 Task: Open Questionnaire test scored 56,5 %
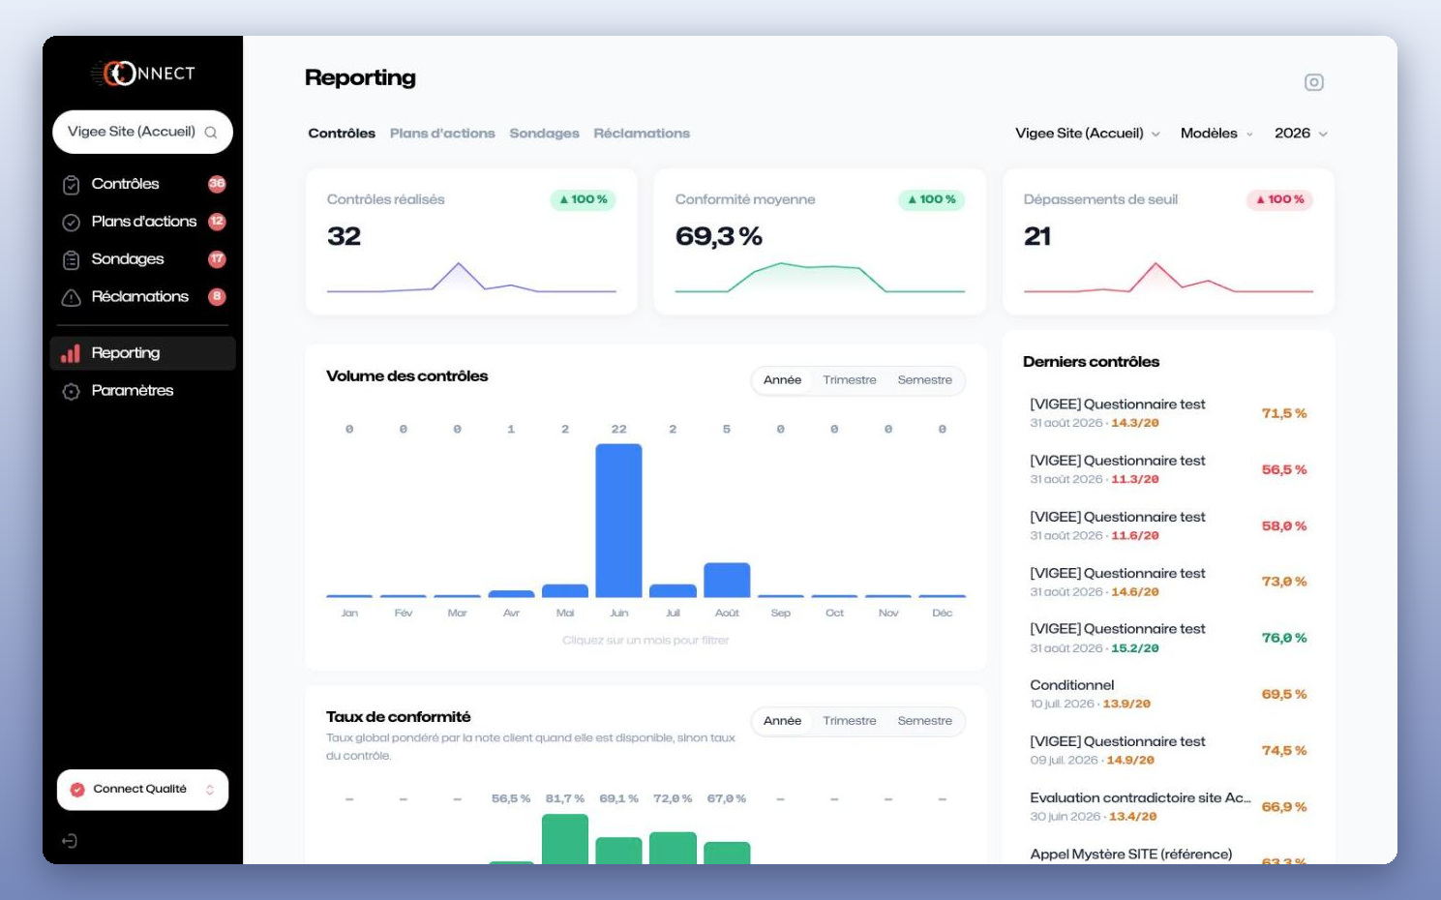pyautogui.click(x=1168, y=469)
